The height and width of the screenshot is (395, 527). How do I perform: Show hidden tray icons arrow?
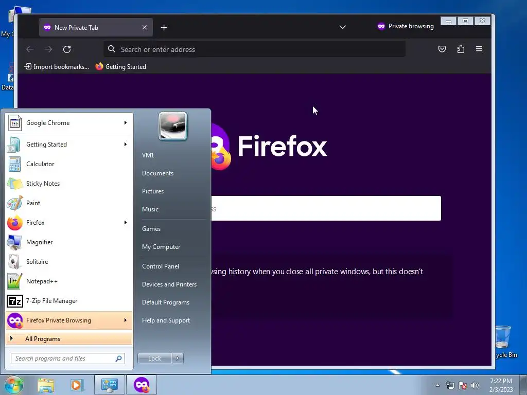point(437,385)
